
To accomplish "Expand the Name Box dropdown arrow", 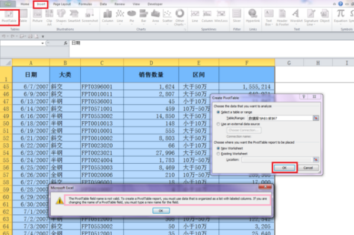I will tap(42, 43).
